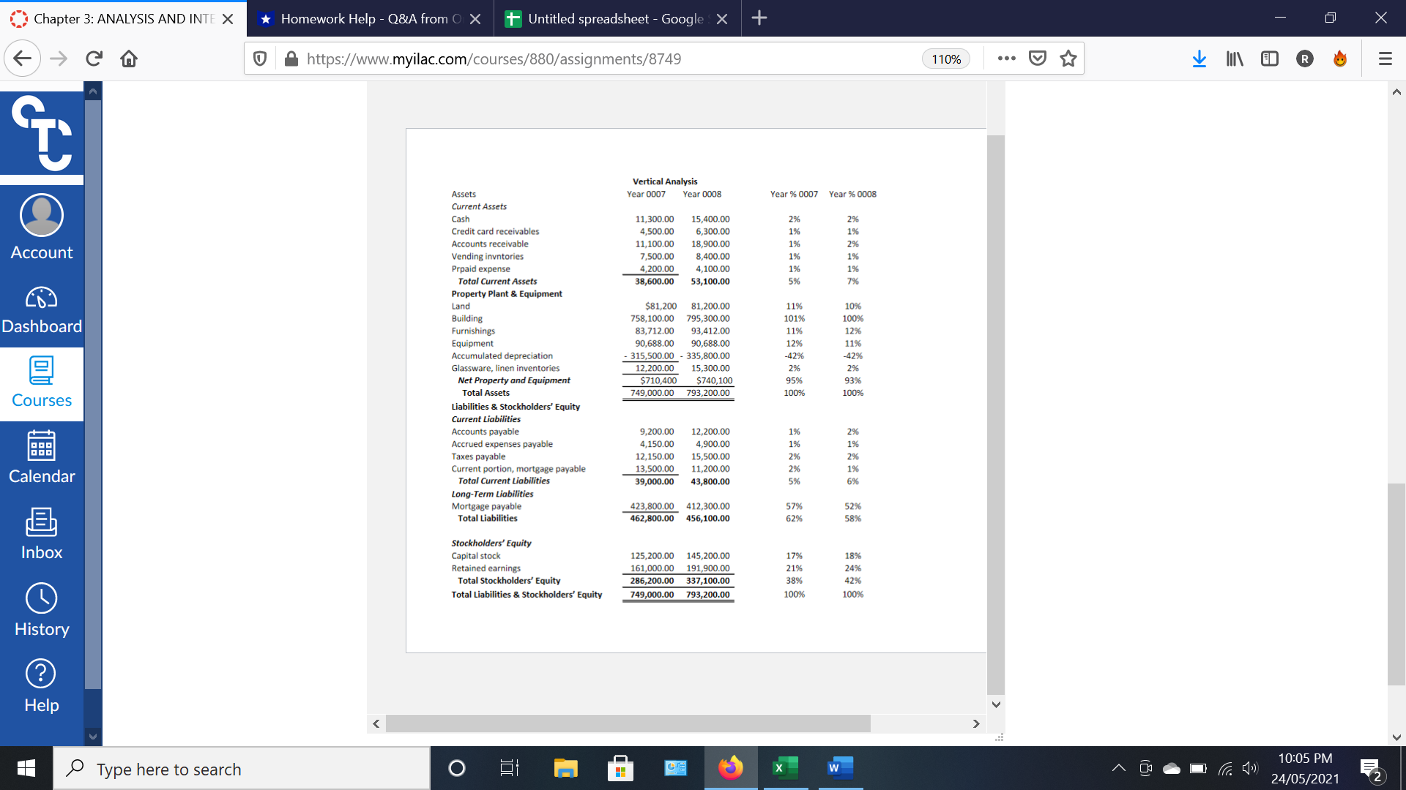1406x790 pixels.
Task: Open the Inbox sidebar icon
Action: point(42,534)
